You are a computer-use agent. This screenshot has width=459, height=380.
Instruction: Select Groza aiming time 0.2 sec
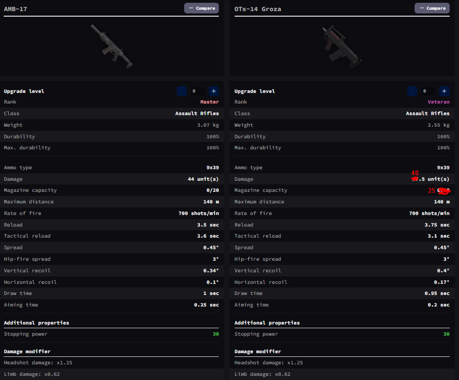(x=439, y=305)
